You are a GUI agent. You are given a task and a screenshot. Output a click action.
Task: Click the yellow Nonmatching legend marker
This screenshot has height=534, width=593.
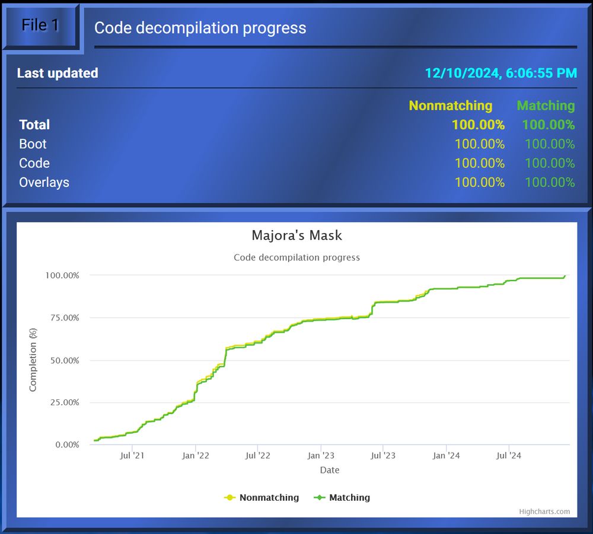point(230,497)
